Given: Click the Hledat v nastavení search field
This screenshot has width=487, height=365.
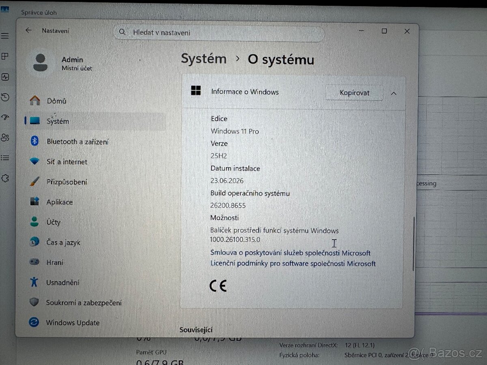Looking at the screenshot, I should click(219, 32).
